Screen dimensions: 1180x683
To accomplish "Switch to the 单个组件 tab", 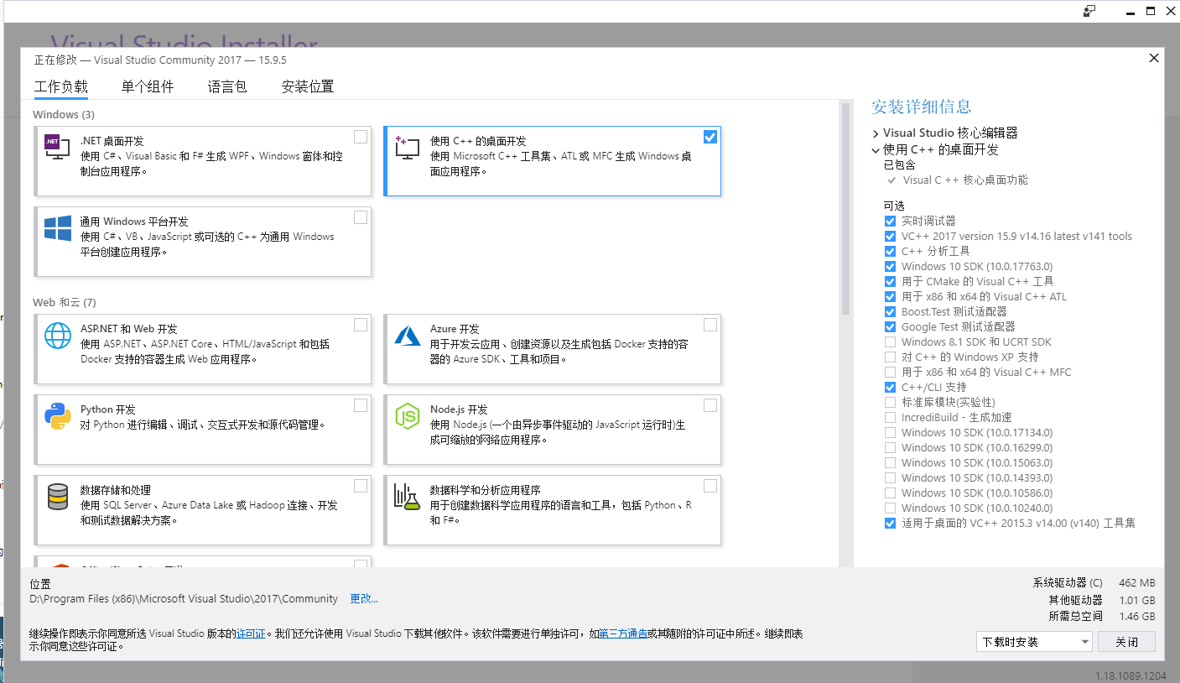I will tap(147, 86).
